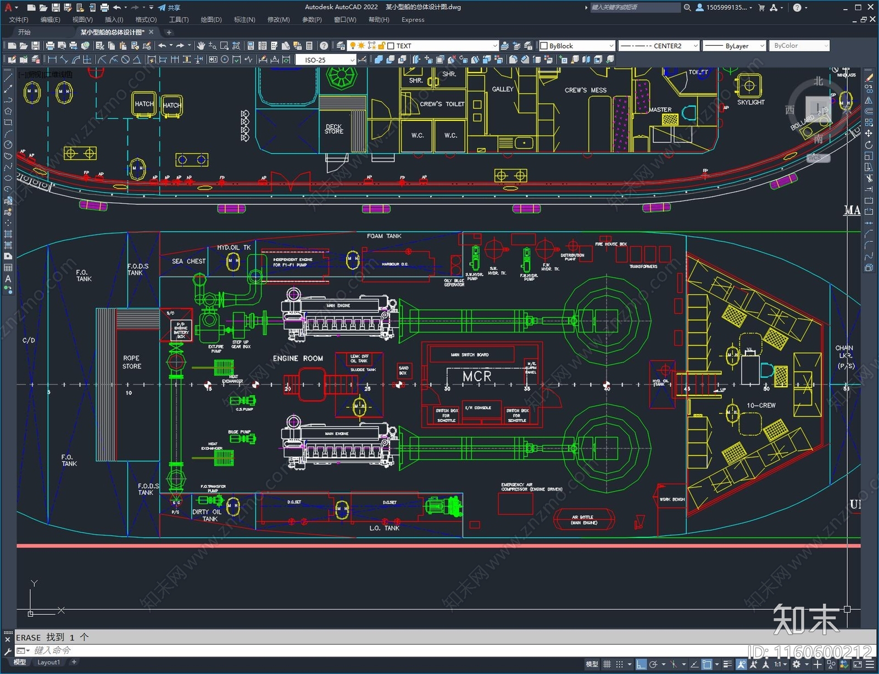Select the Rotate tool in right toolbar

coord(869,144)
